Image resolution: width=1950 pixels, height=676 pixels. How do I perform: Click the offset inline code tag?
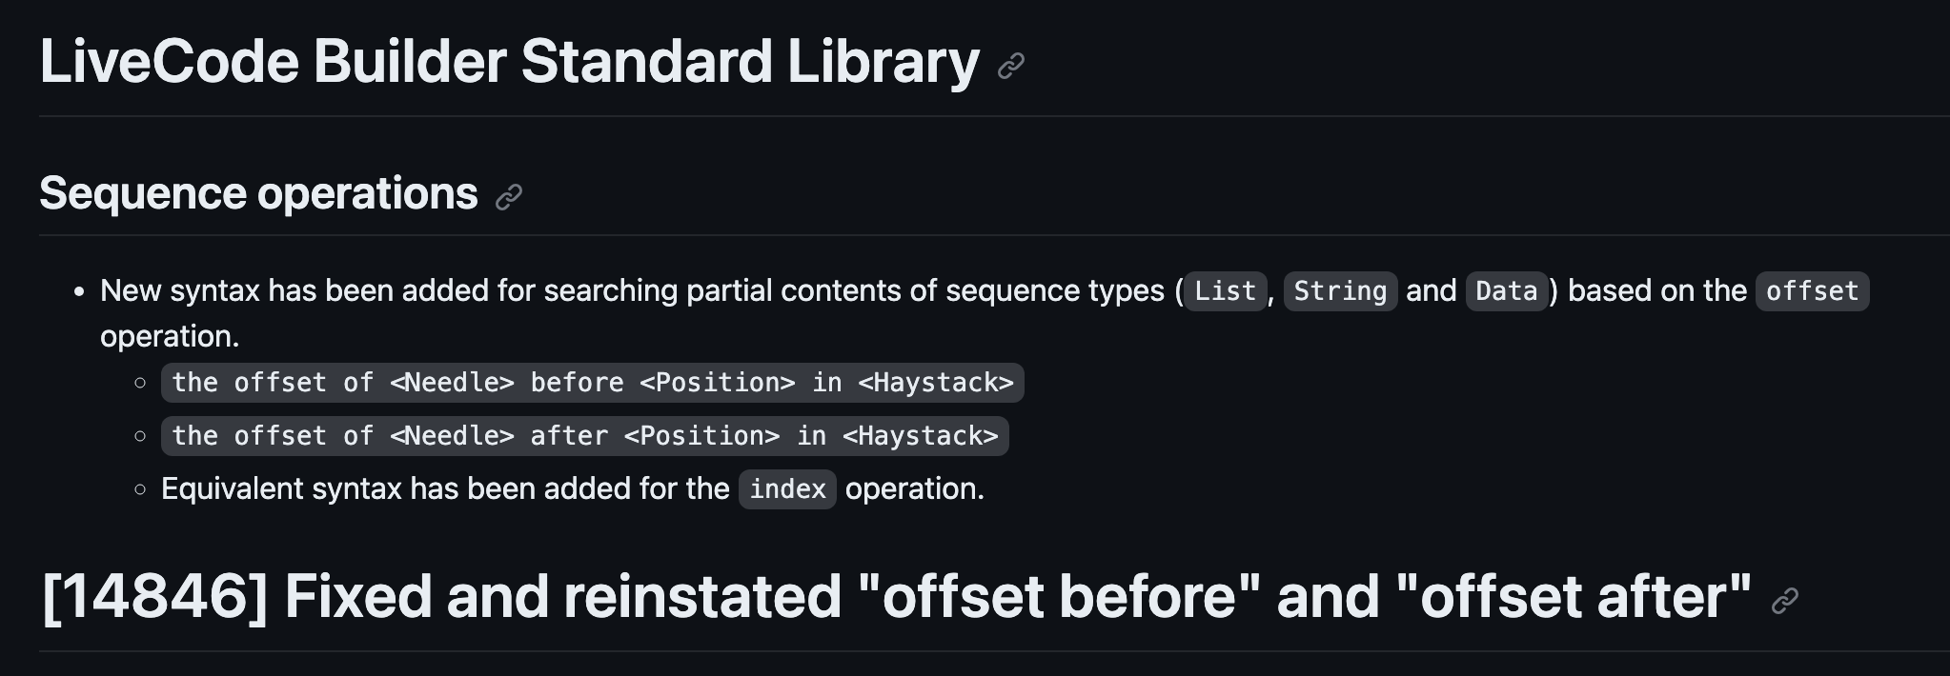[x=1812, y=291]
